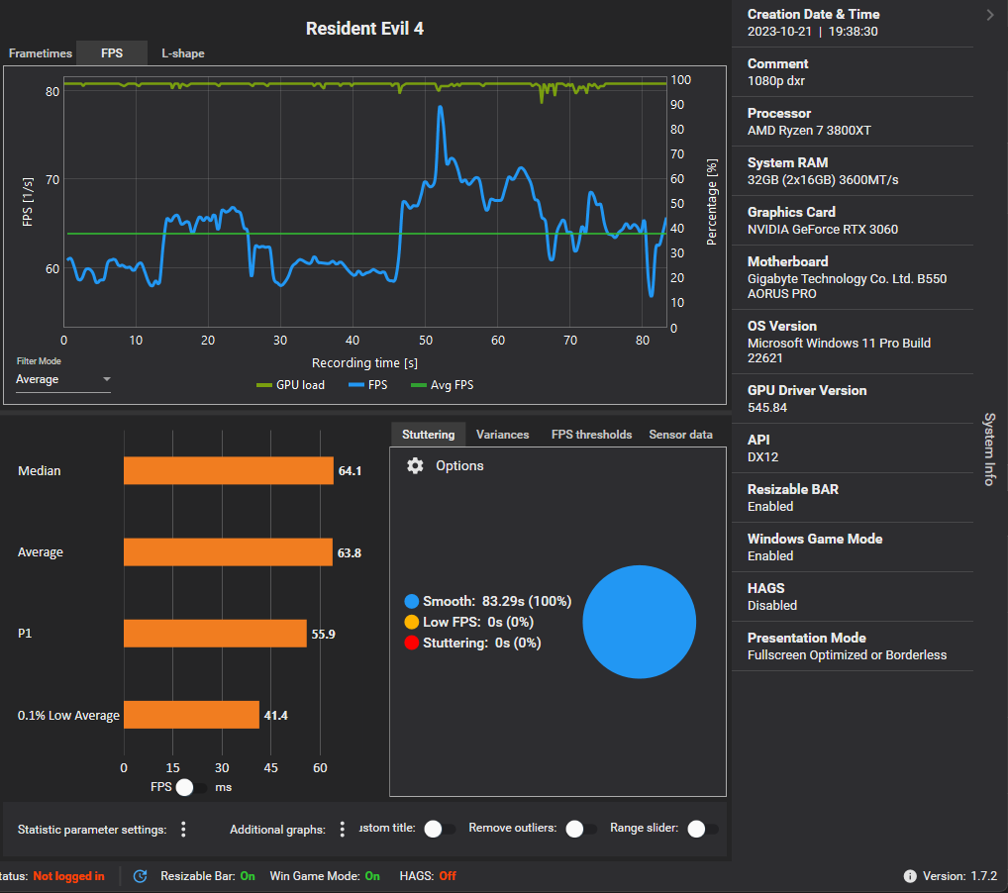Click the Median value 64.1
The width and height of the screenshot is (1008, 893).
350,470
